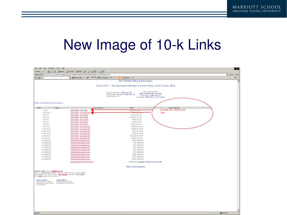The width and height of the screenshot is (287, 215).
Task: Click the AutoFill button
Action: 113,78
